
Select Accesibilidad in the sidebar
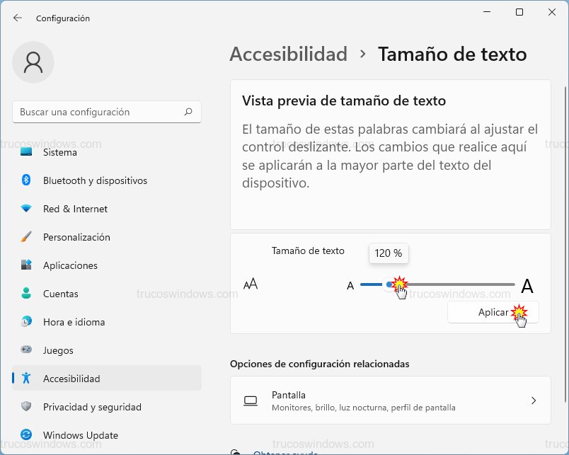78,378
